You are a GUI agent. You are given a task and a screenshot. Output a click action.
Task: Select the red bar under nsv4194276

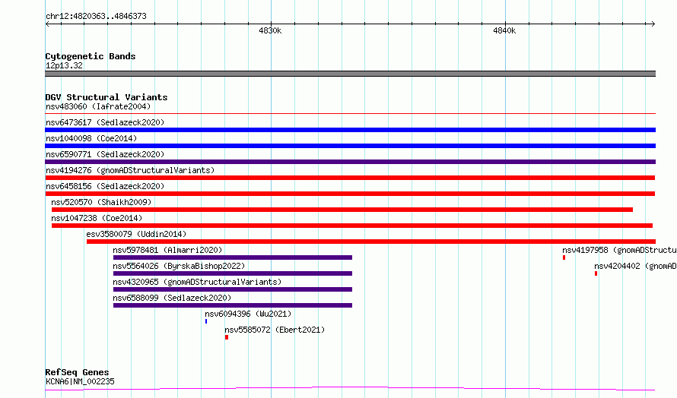click(x=350, y=178)
